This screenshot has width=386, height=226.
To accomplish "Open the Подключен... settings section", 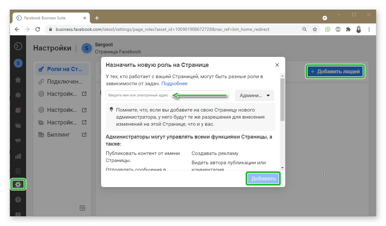I will 62,82.
